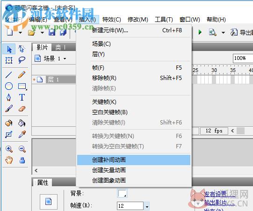Click the save all toolbar icon

click(x=63, y=32)
